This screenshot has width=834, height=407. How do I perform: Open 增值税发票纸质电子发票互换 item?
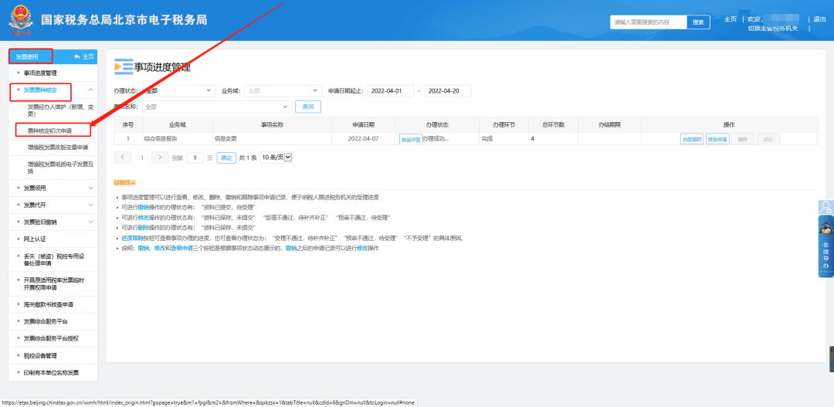[x=60, y=168]
